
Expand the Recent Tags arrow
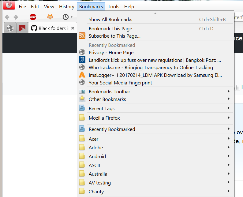coord(229,108)
